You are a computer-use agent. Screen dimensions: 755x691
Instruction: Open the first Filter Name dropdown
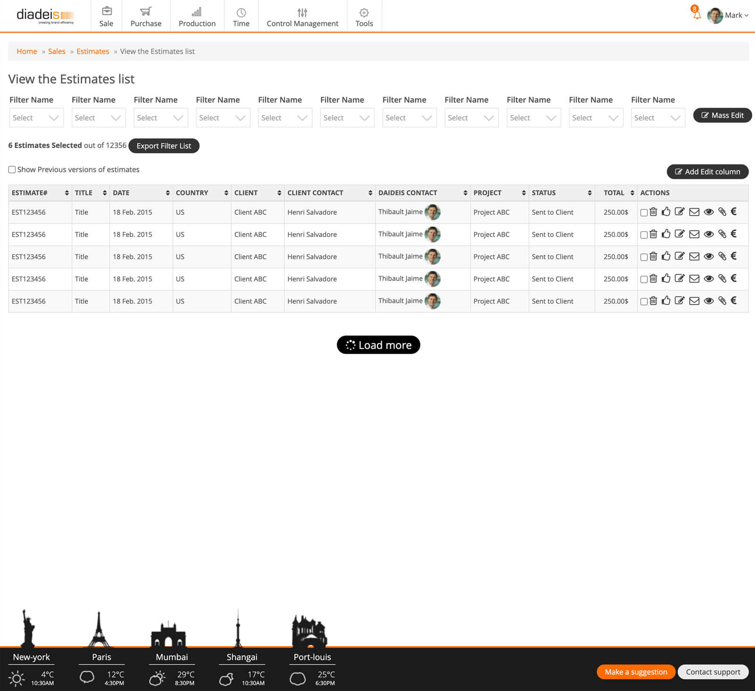(x=36, y=118)
